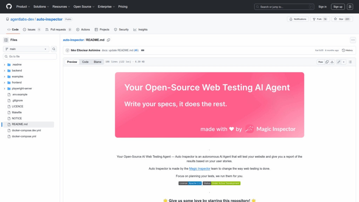
Task: Open the Magic Inspector link
Action: pyautogui.click(x=199, y=169)
